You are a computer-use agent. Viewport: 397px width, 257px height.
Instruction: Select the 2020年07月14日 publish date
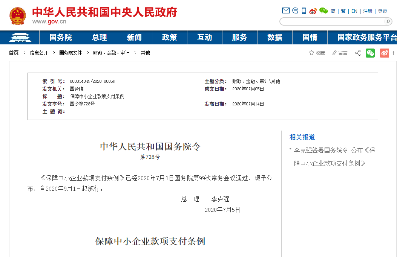coord(248,104)
